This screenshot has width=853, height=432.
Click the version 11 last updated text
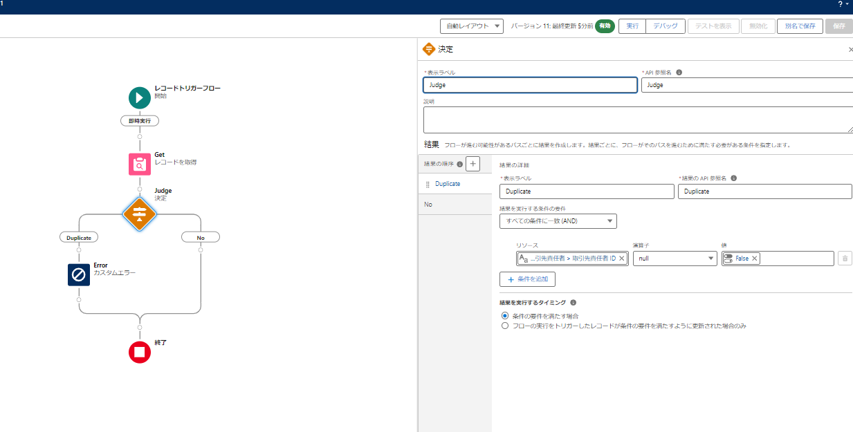point(551,26)
